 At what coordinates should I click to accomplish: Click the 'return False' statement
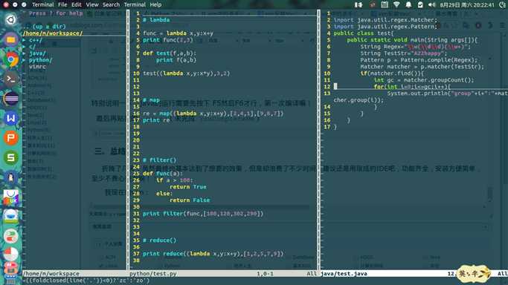point(190,200)
